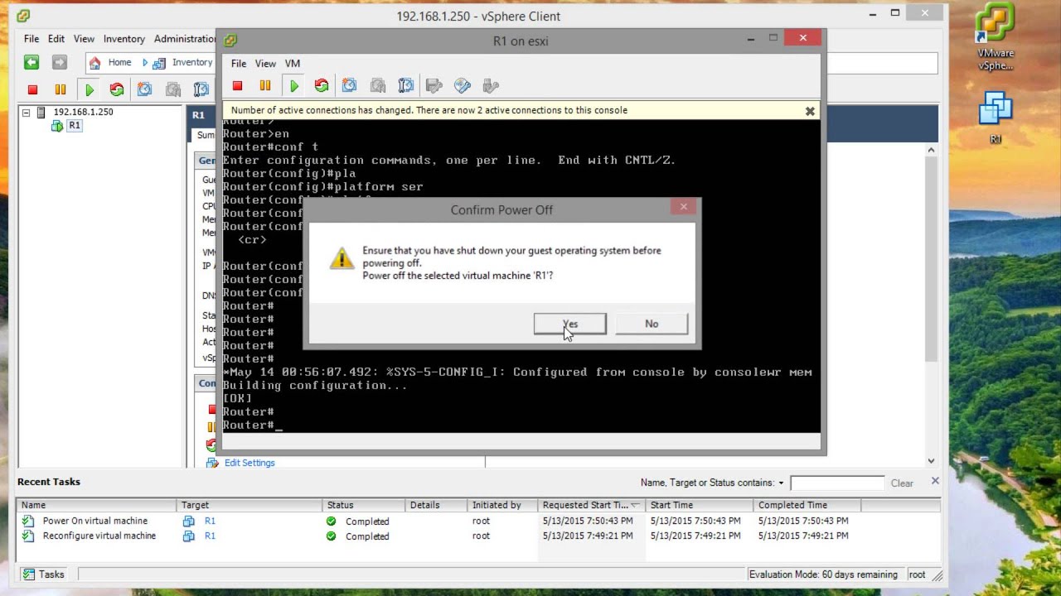The height and width of the screenshot is (596, 1061).
Task: Dismiss the active connections notification bar
Action: click(x=810, y=111)
